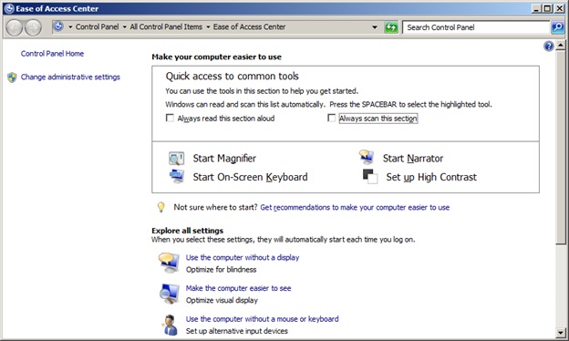The height and width of the screenshot is (341, 569).
Task: Click the lightbulb recommendations icon
Action: [x=160, y=207]
